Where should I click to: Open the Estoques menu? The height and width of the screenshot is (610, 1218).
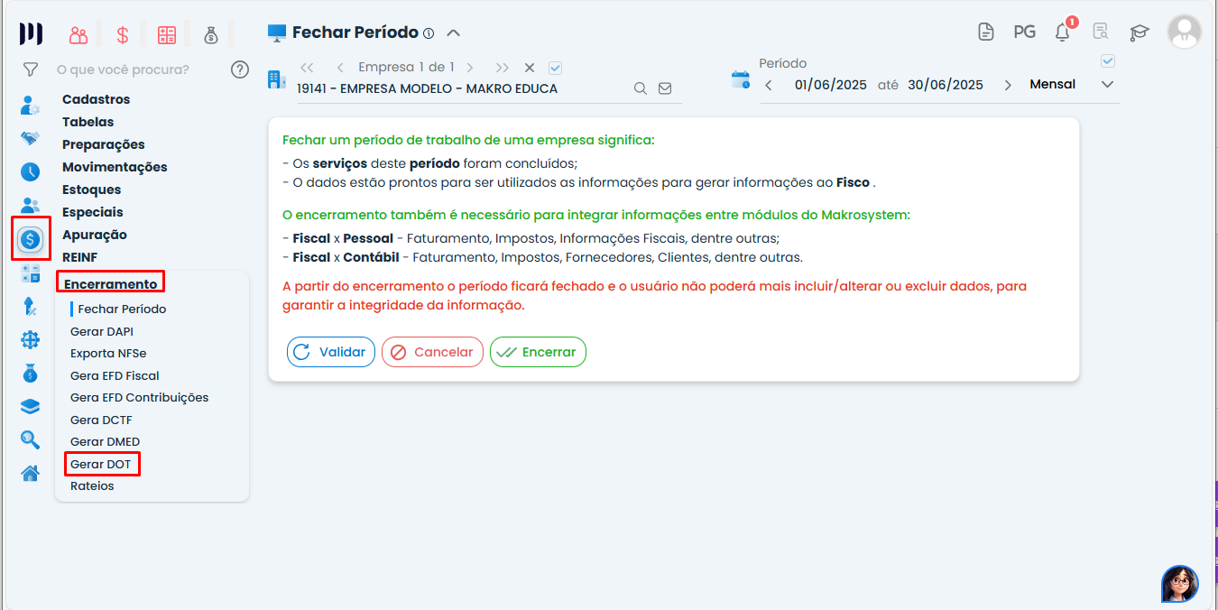pyautogui.click(x=91, y=189)
